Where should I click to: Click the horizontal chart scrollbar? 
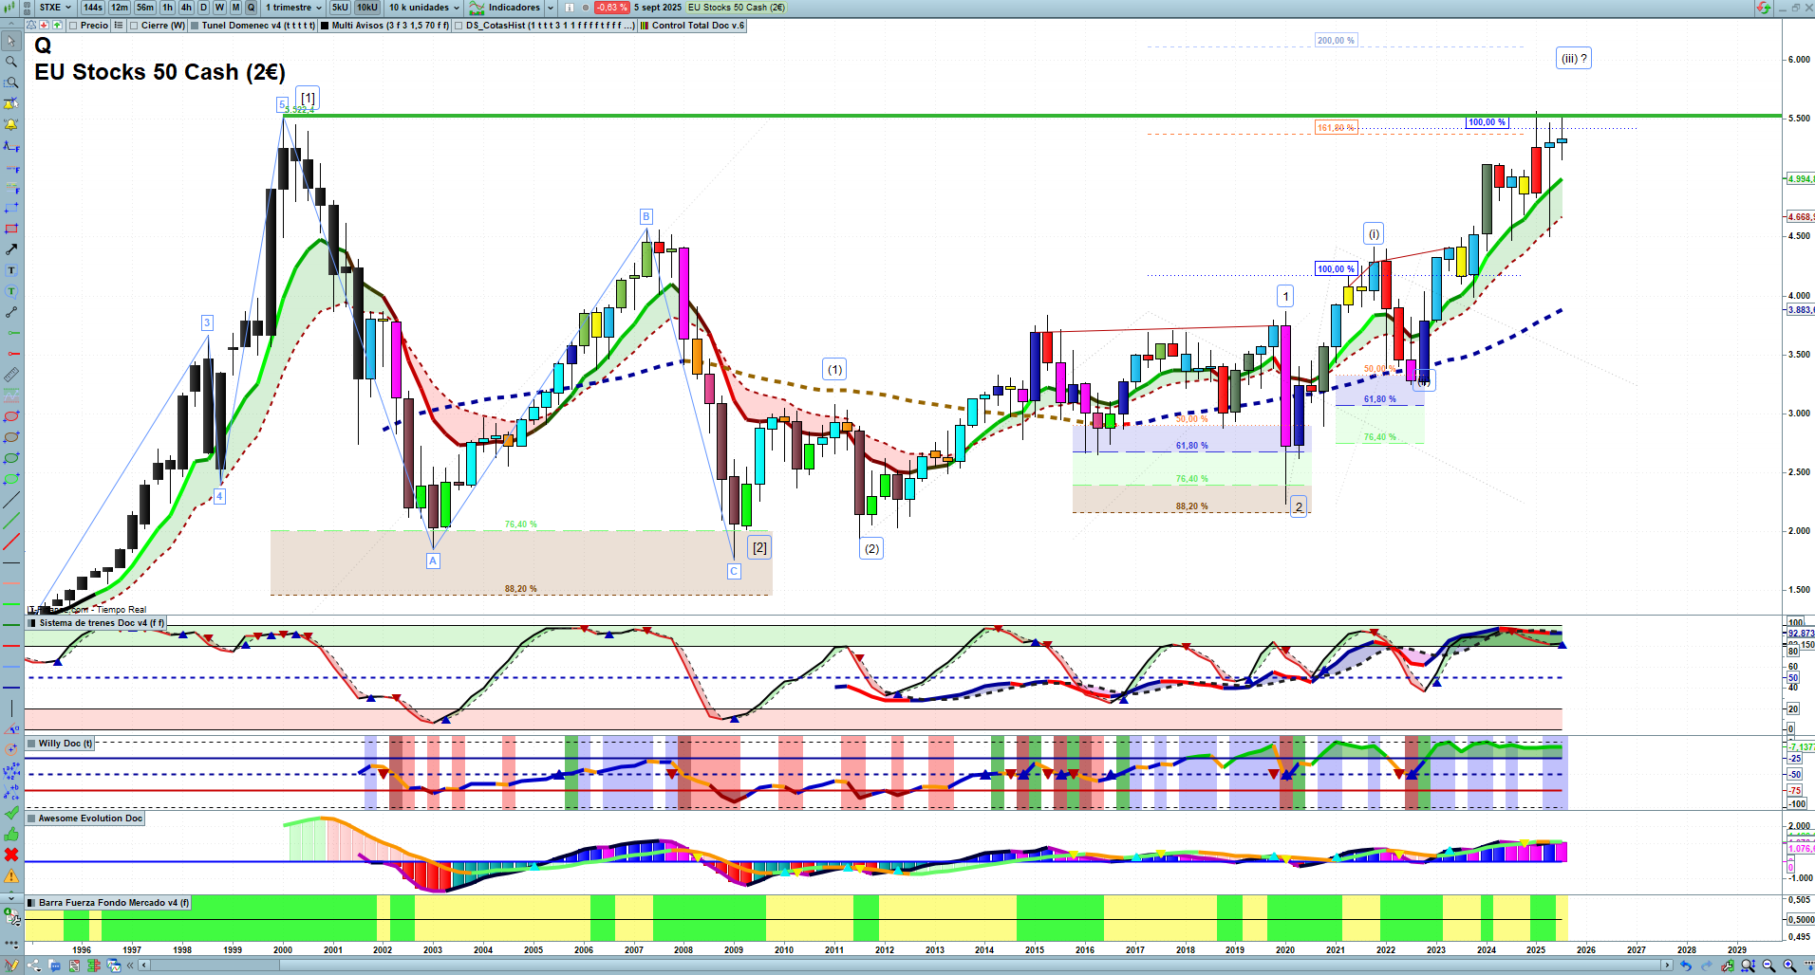[907, 966]
